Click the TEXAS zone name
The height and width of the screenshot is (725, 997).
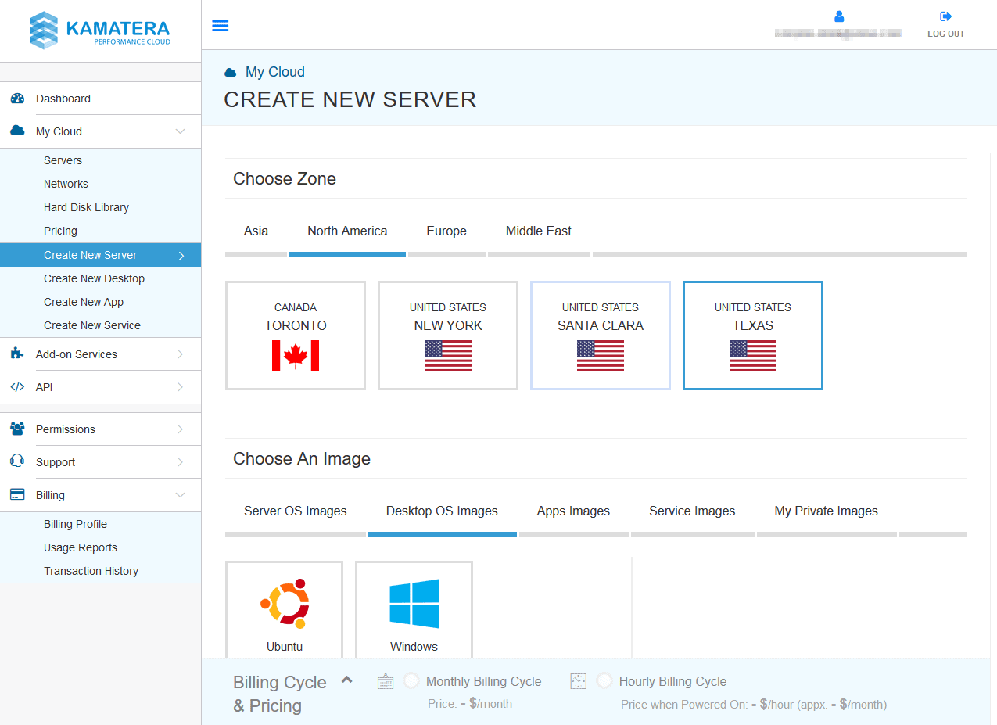click(x=753, y=326)
